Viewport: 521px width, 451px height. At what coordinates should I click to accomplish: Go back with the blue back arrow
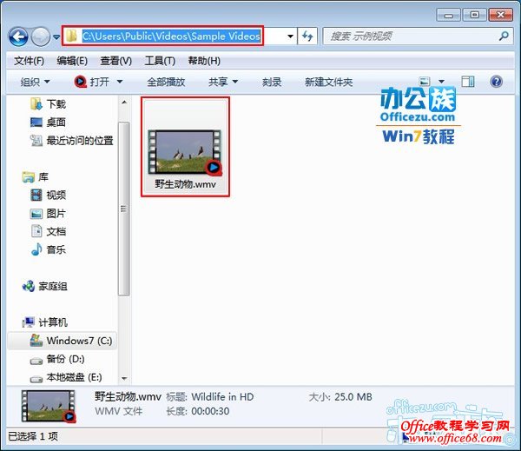[x=18, y=36]
